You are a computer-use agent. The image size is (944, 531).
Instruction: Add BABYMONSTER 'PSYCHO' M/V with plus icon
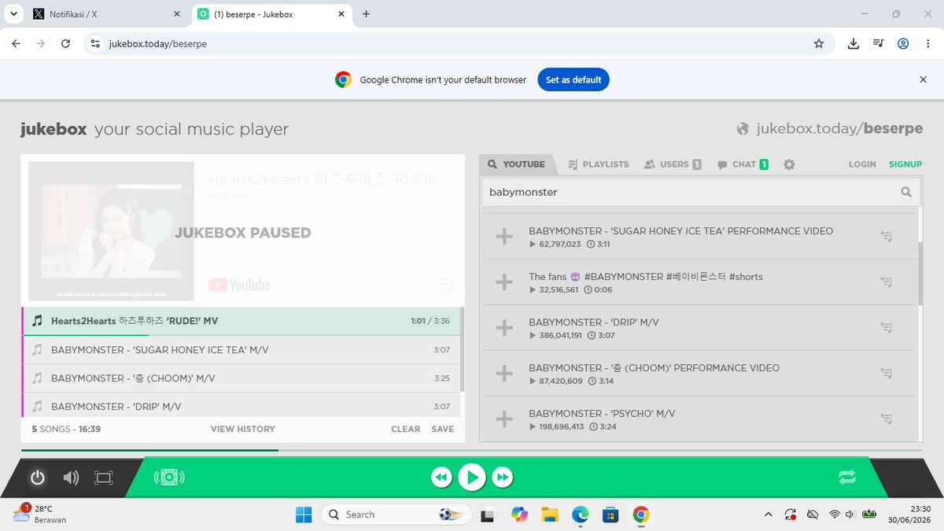point(504,419)
